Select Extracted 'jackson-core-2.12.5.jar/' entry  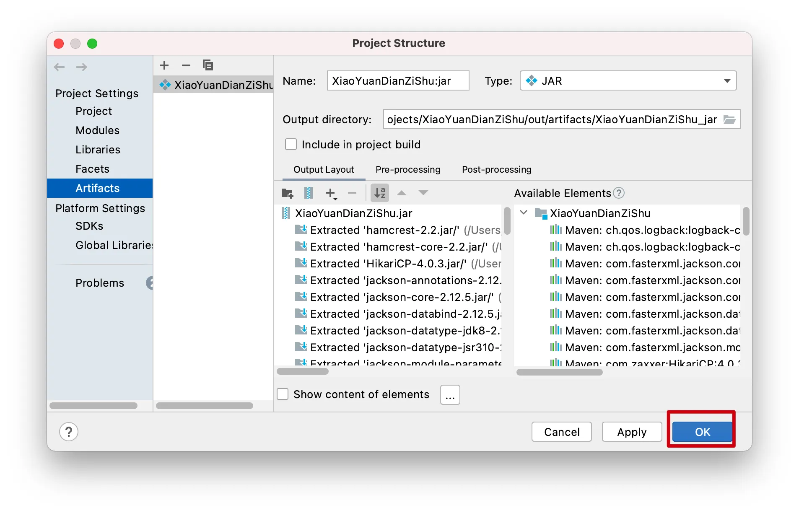point(398,297)
